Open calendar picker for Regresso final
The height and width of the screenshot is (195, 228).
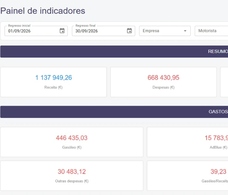click(x=129, y=31)
